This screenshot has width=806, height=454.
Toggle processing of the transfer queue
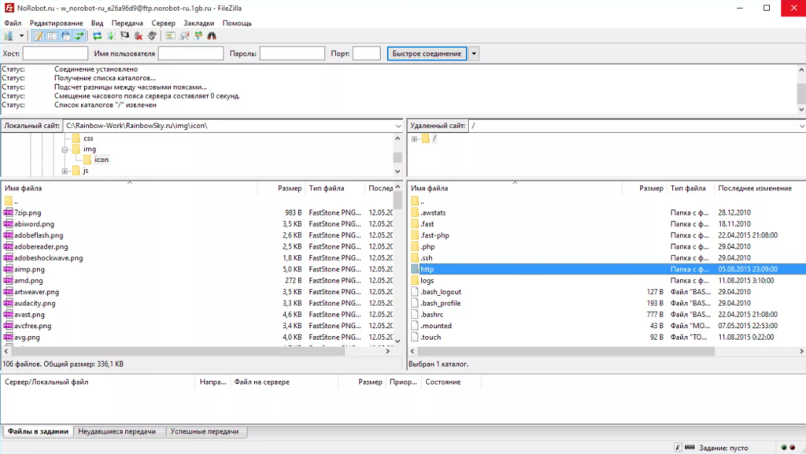pyautogui.click(x=110, y=36)
